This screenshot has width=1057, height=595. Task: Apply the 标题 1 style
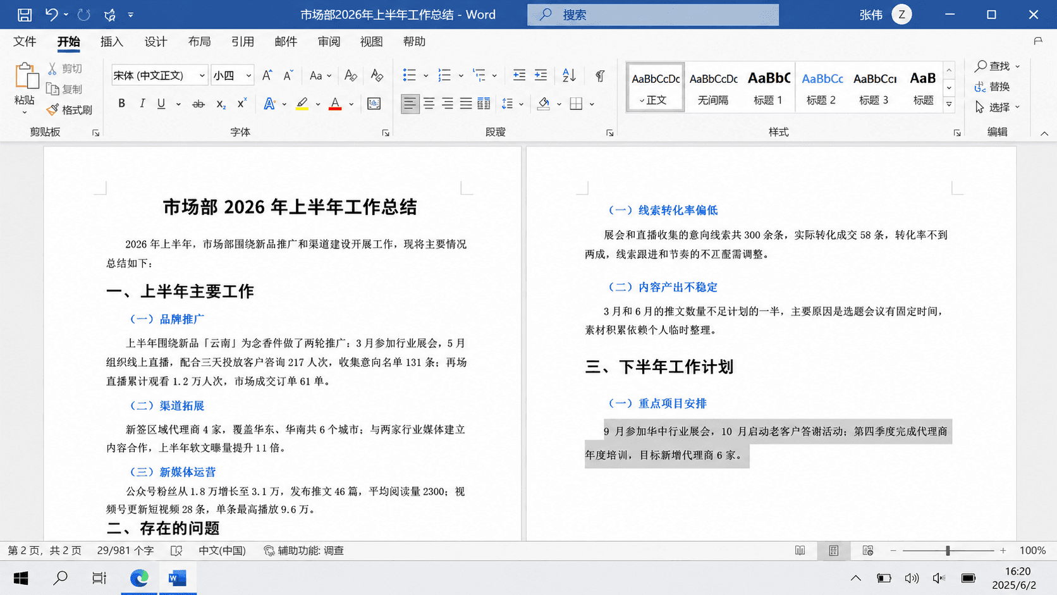pyautogui.click(x=768, y=87)
